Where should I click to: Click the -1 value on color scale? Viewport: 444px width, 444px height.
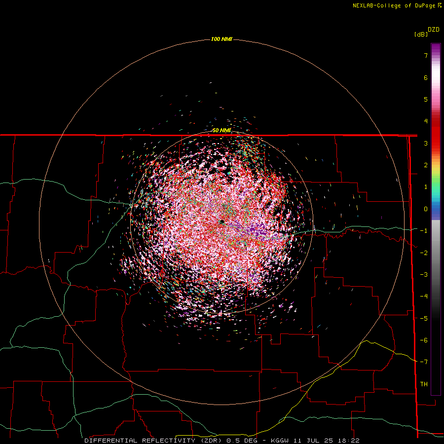coord(424,231)
